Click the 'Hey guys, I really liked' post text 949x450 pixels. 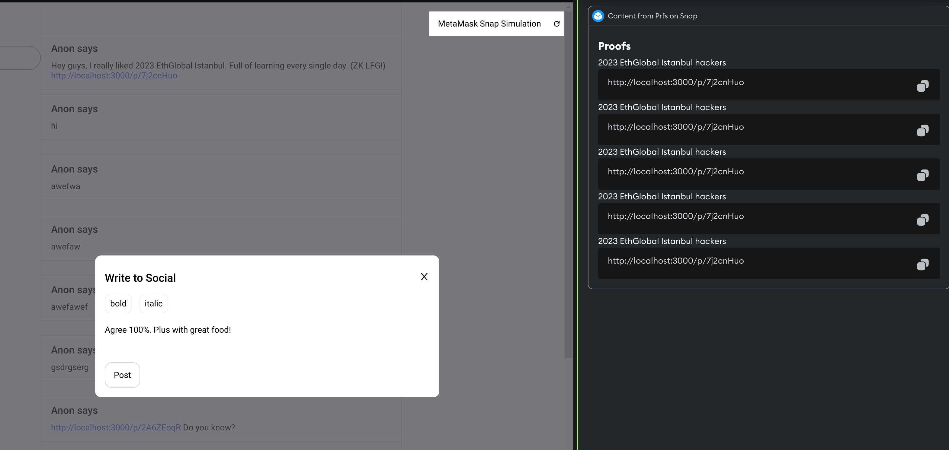tap(218, 65)
